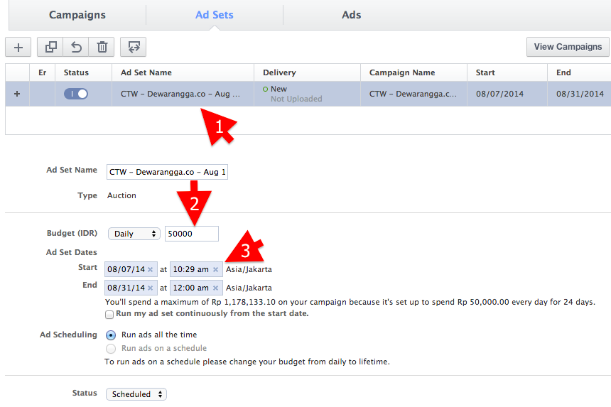Click the budget amount field 50000

[x=191, y=234]
